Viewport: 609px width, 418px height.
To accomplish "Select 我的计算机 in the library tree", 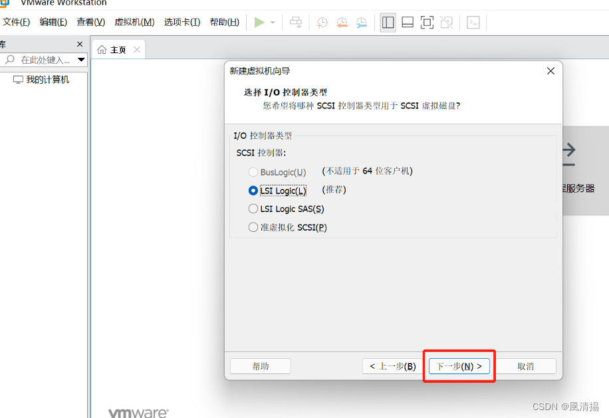I will click(47, 80).
